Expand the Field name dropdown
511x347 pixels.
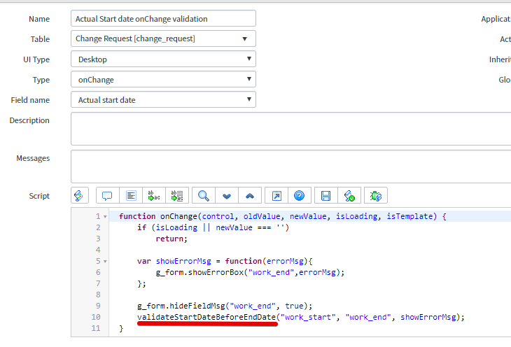point(163,100)
